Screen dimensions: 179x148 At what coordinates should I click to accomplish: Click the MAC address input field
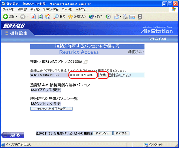click(x=83, y=75)
